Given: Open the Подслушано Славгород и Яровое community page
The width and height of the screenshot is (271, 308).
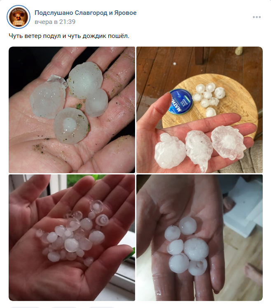Looking at the screenshot, I should [85, 13].
